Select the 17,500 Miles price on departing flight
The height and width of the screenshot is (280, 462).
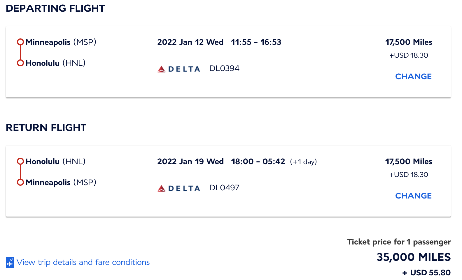tap(409, 42)
